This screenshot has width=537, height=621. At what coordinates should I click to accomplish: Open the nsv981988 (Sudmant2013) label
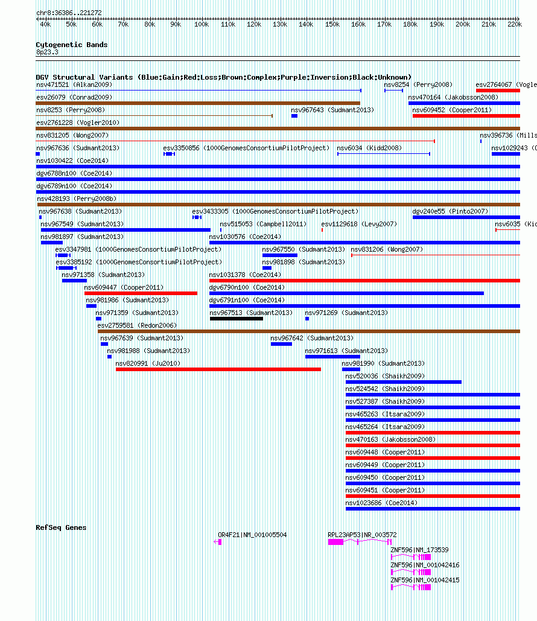click(x=148, y=351)
